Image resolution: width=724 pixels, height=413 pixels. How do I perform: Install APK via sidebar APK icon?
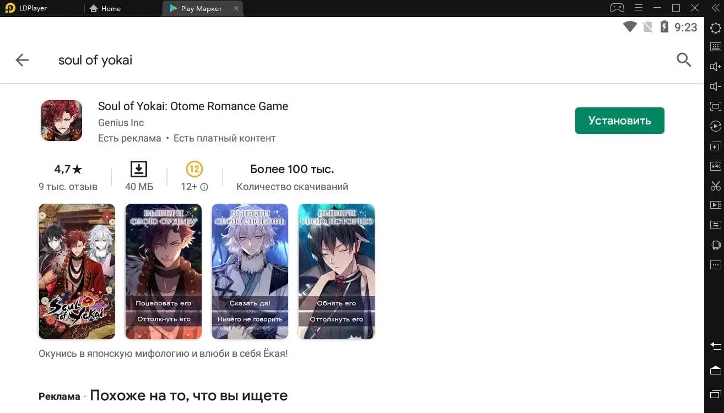tap(715, 166)
